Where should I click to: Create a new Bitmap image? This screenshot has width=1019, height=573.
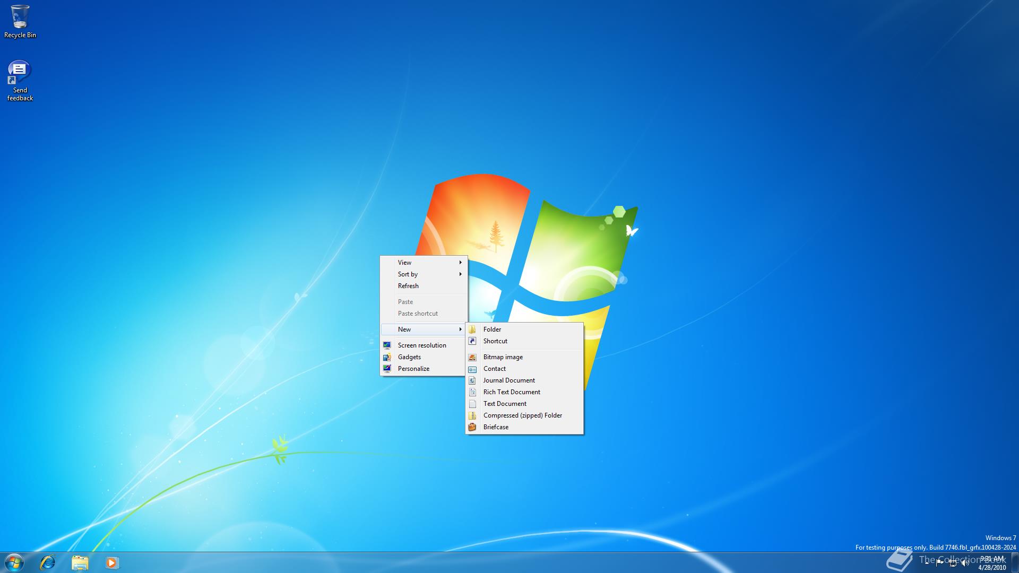(524, 357)
